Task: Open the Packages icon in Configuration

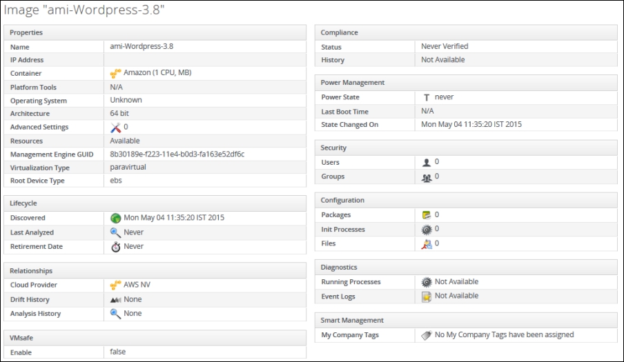Action: pos(426,215)
